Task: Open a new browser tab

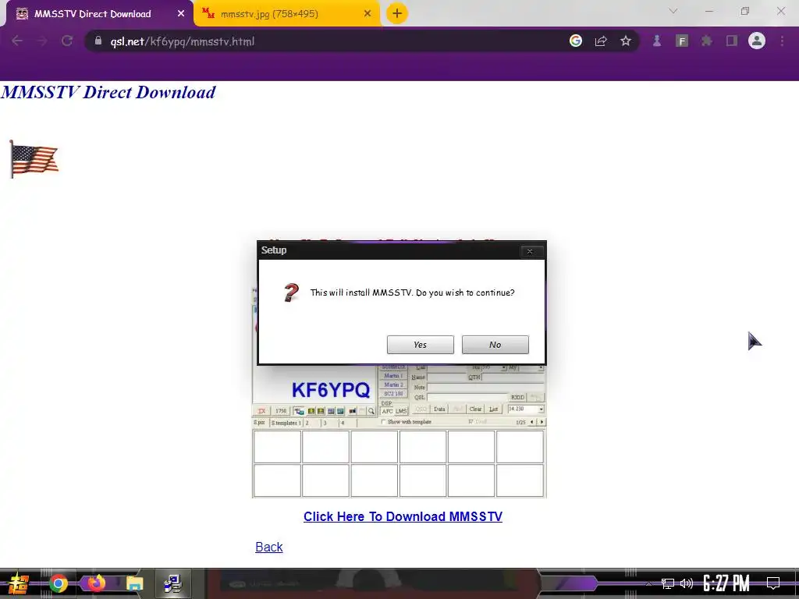Action: click(x=397, y=14)
